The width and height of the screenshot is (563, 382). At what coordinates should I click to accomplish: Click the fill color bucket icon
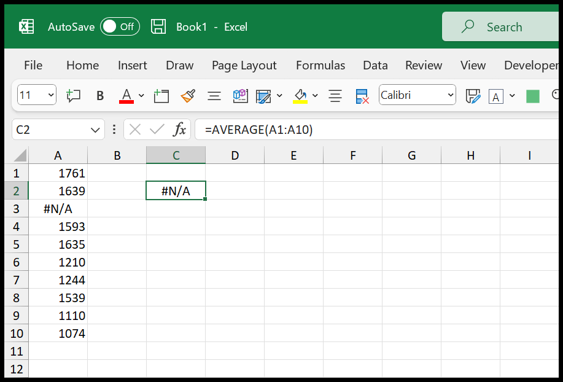click(300, 96)
